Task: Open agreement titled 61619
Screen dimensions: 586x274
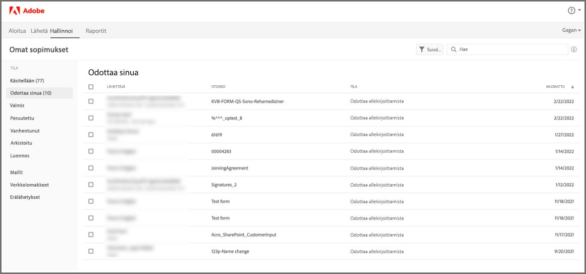Action: [217, 135]
